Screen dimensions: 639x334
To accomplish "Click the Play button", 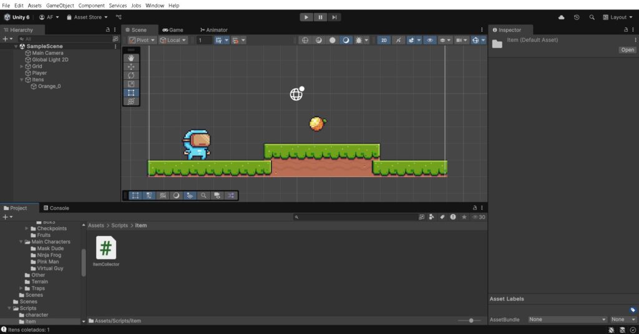I will click(306, 17).
